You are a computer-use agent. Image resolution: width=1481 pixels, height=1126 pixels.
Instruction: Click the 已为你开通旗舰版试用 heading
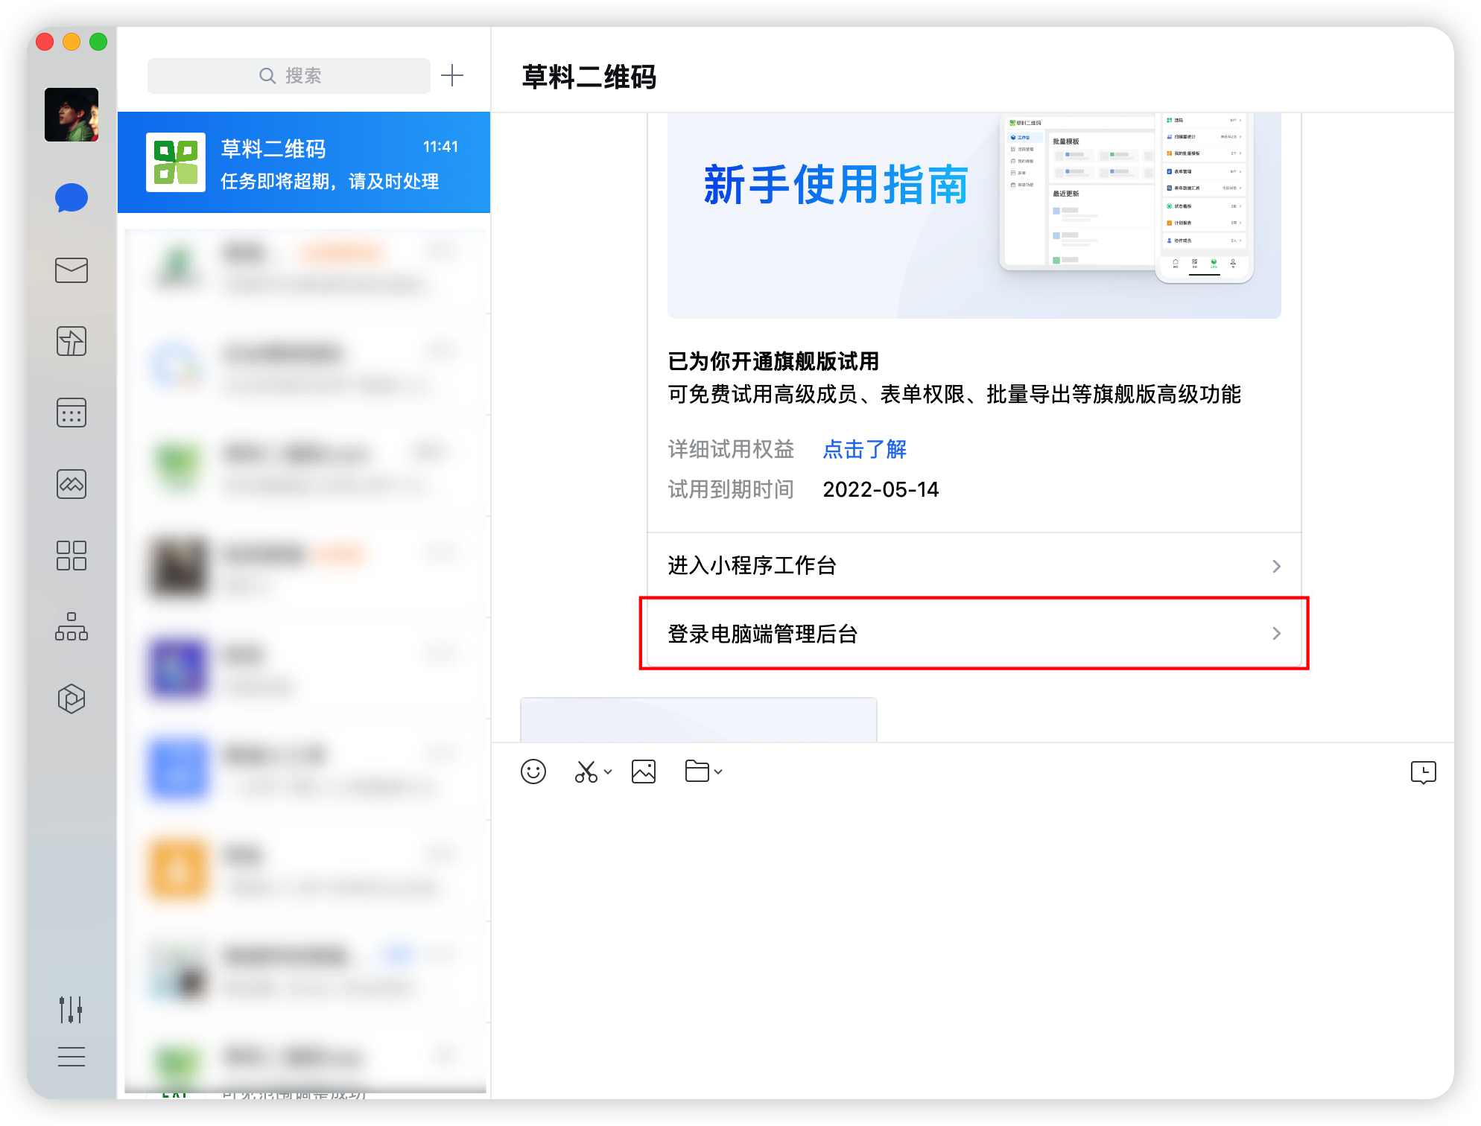pyautogui.click(x=773, y=361)
